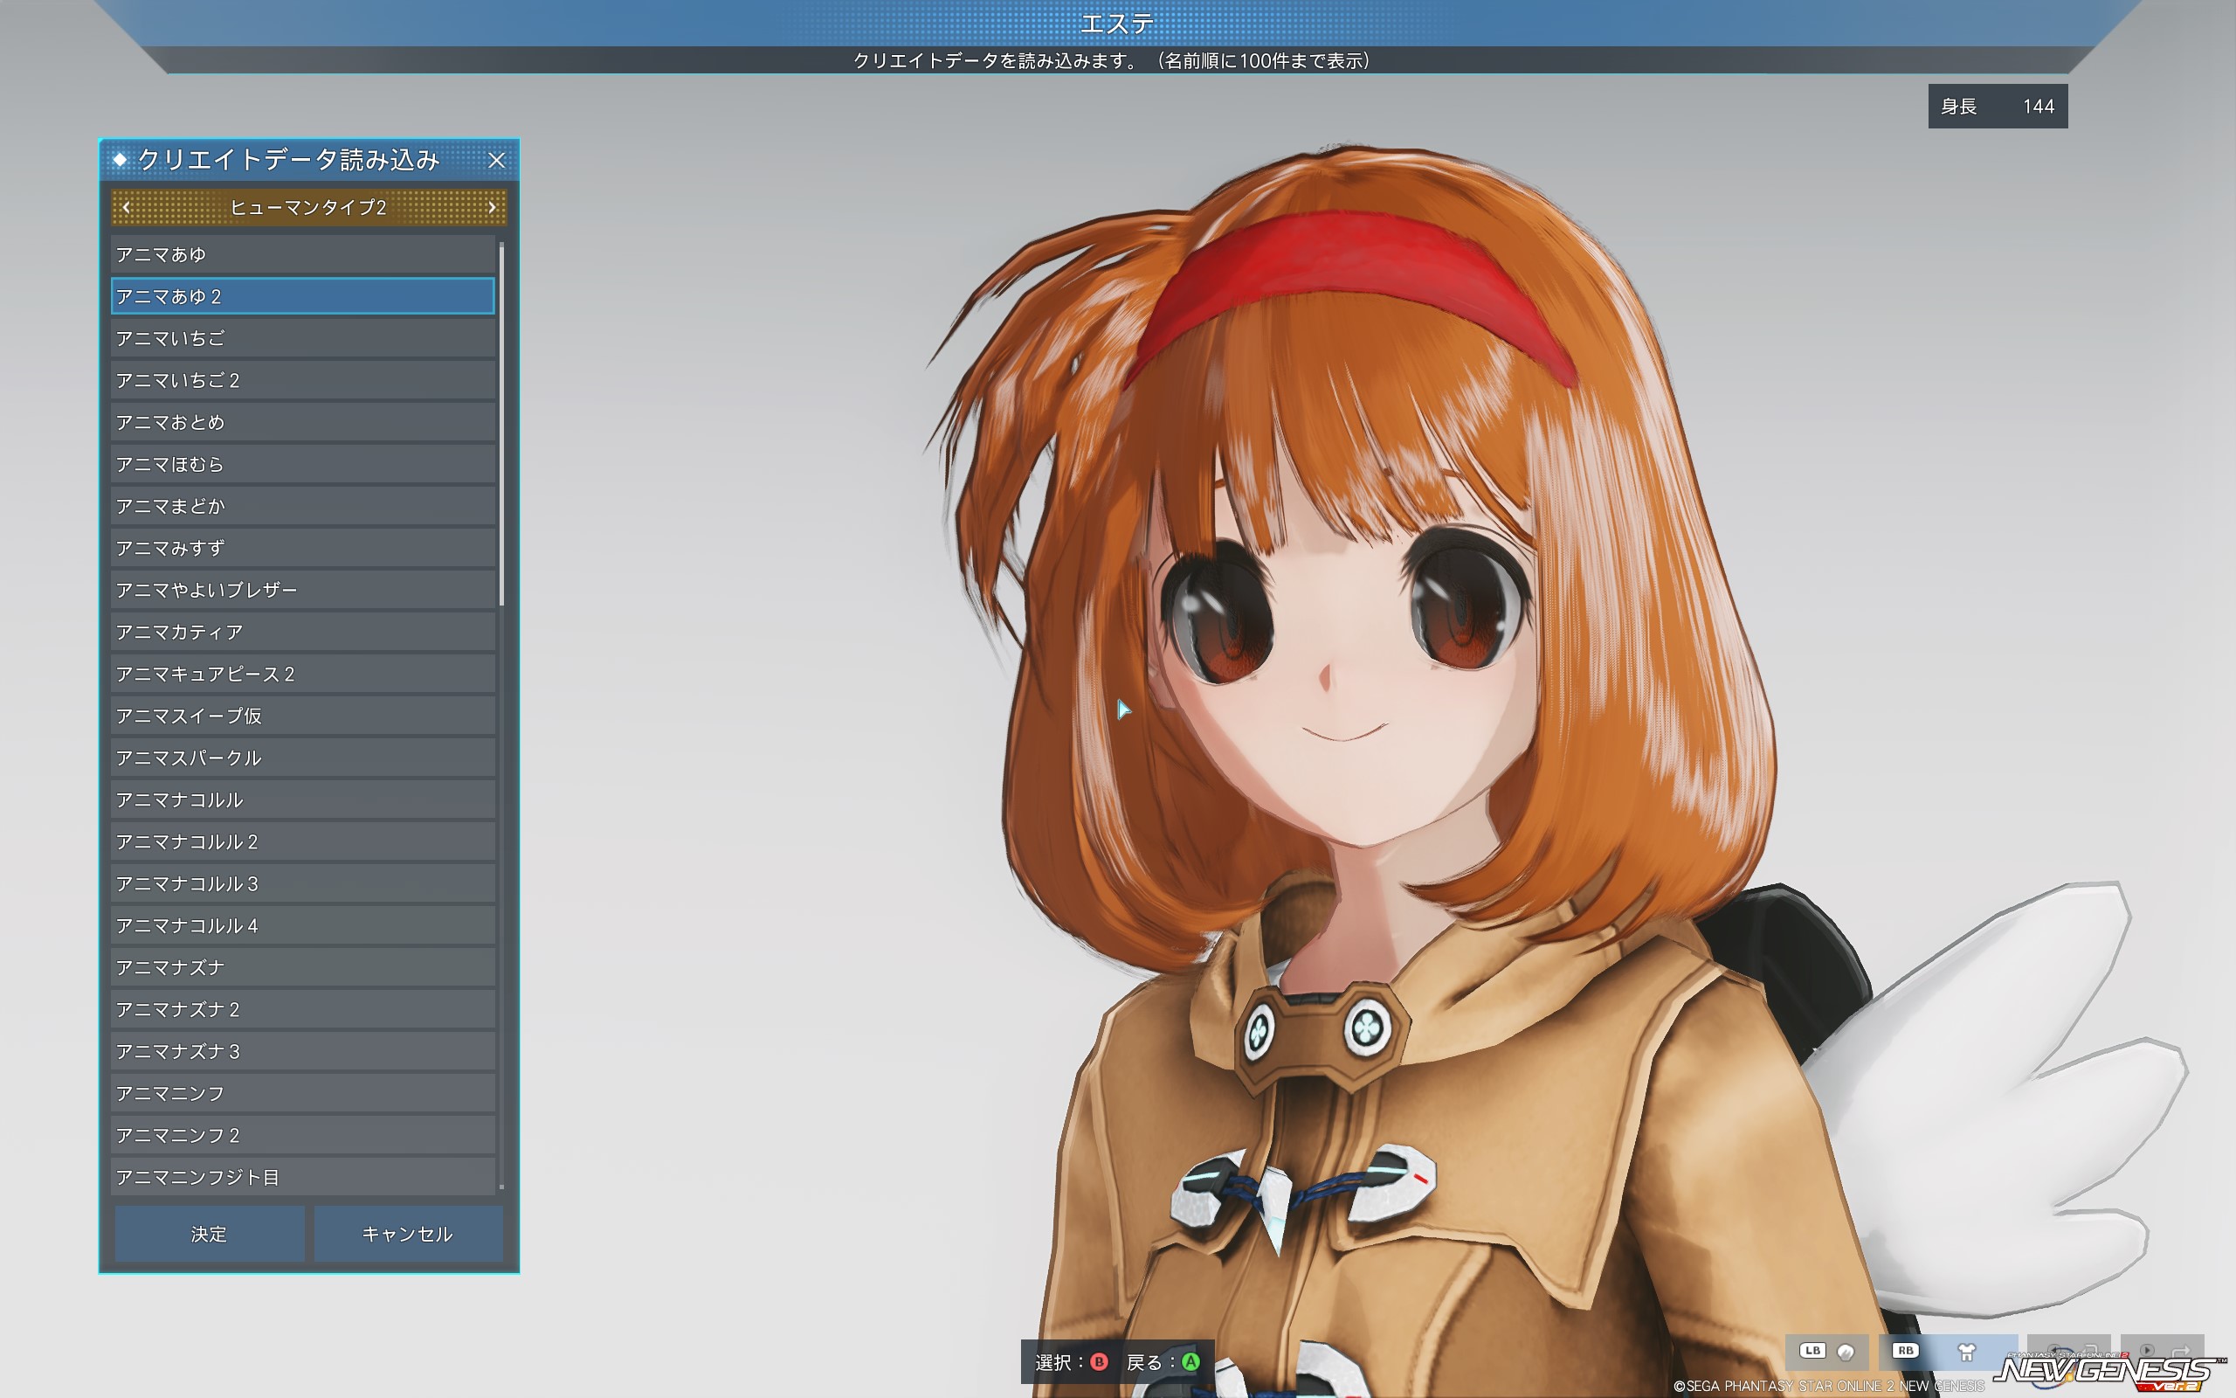Select the アニマあゆ 2 entry

tap(303, 296)
